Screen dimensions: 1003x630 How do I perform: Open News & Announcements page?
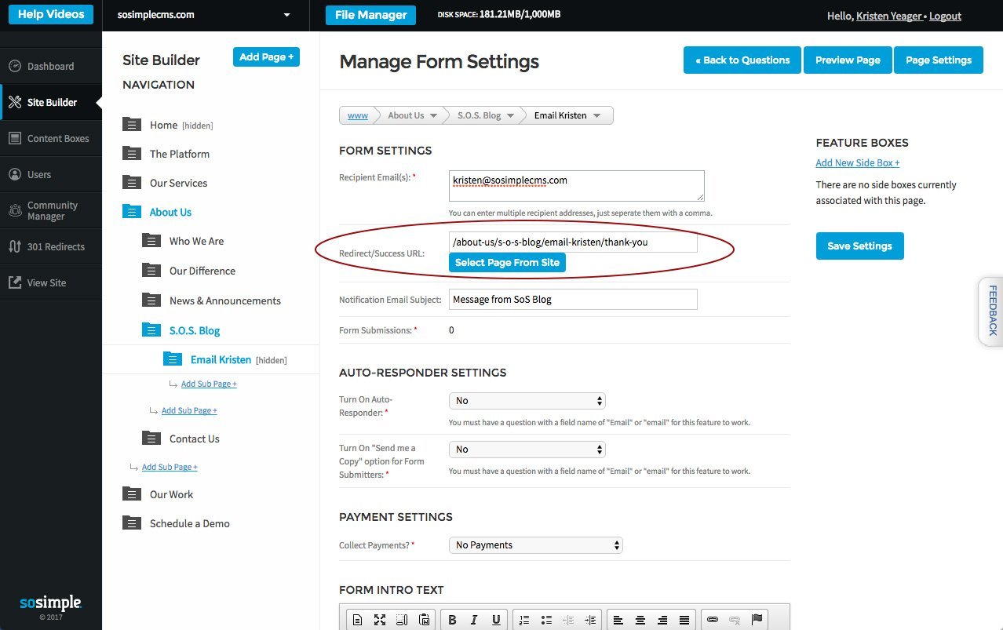pyautogui.click(x=225, y=300)
